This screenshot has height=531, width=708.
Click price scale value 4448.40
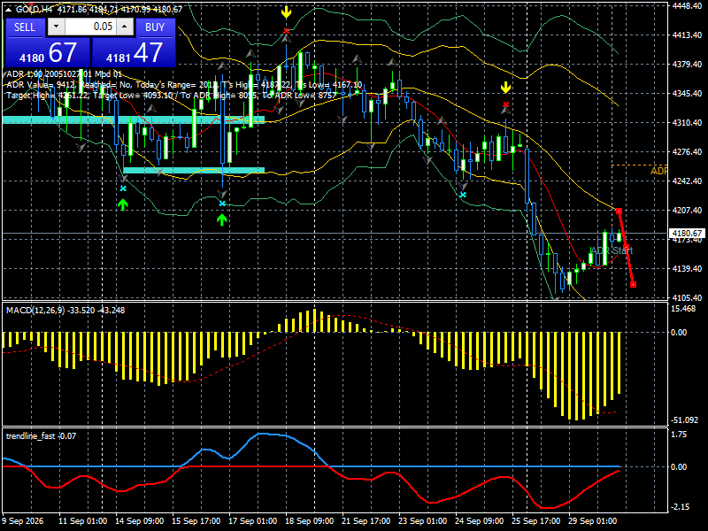(x=687, y=6)
